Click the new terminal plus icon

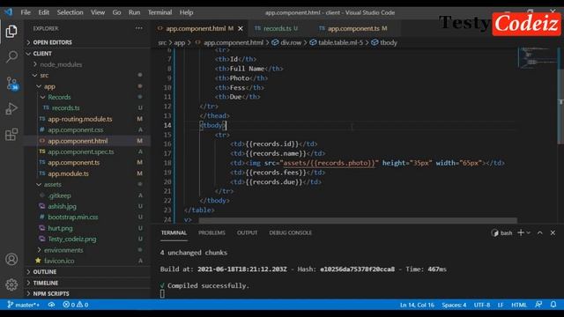(x=521, y=232)
